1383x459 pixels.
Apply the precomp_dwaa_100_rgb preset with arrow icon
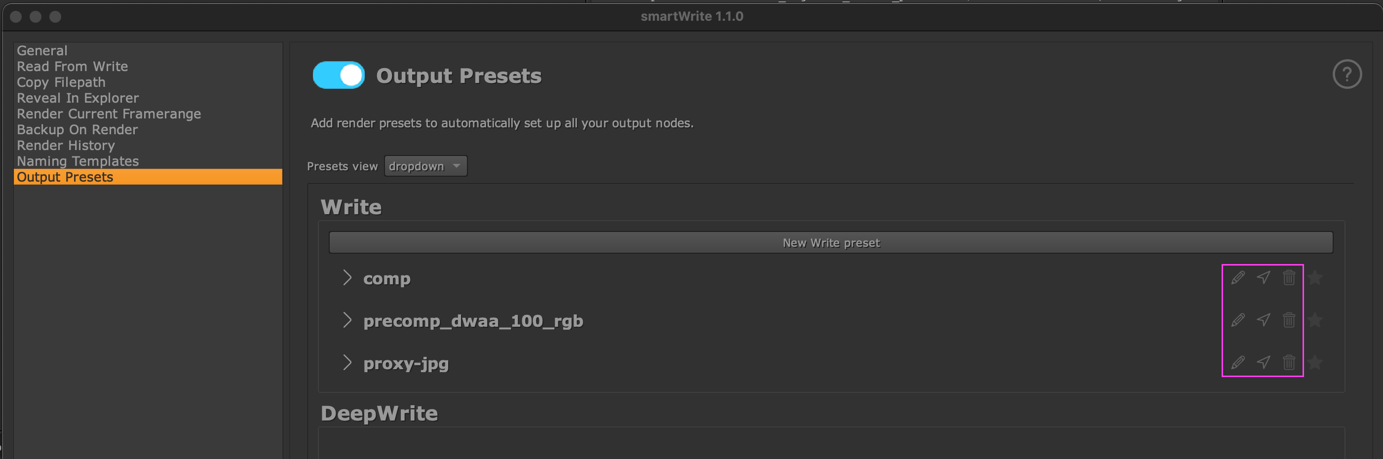(x=1263, y=320)
